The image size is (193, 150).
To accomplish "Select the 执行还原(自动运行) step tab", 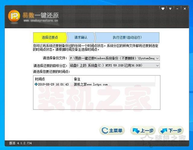I will [x=127, y=37].
